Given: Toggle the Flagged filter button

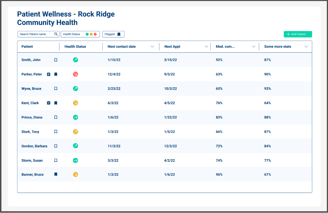Looking at the screenshot, I should coord(113,34).
